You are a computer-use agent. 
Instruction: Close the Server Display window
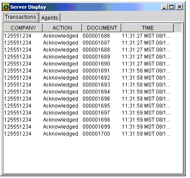pos(180,7)
